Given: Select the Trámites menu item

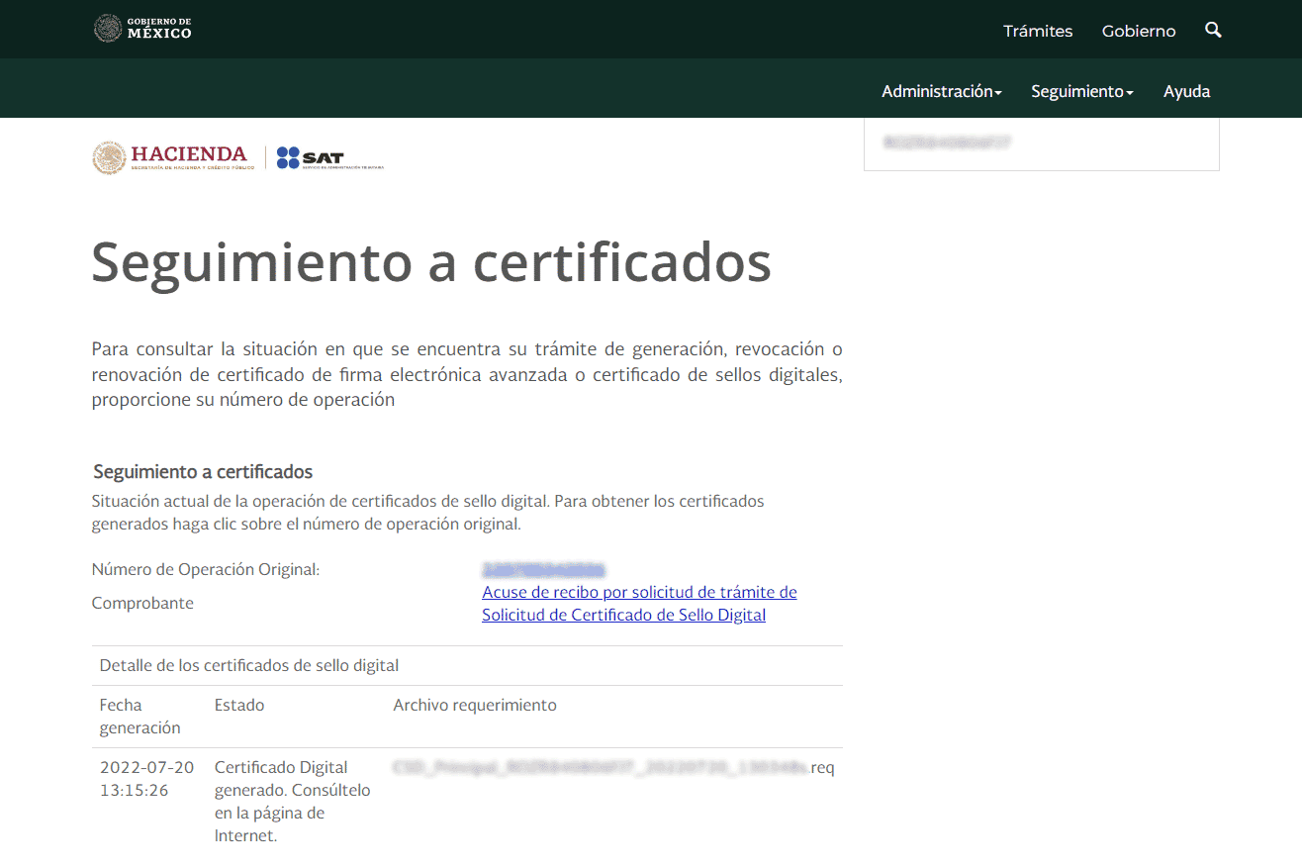Looking at the screenshot, I should 1037,31.
